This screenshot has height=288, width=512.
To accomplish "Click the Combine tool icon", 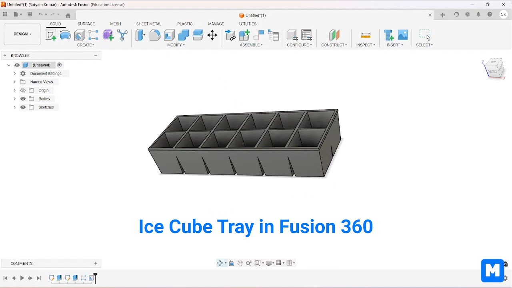I will (x=183, y=35).
